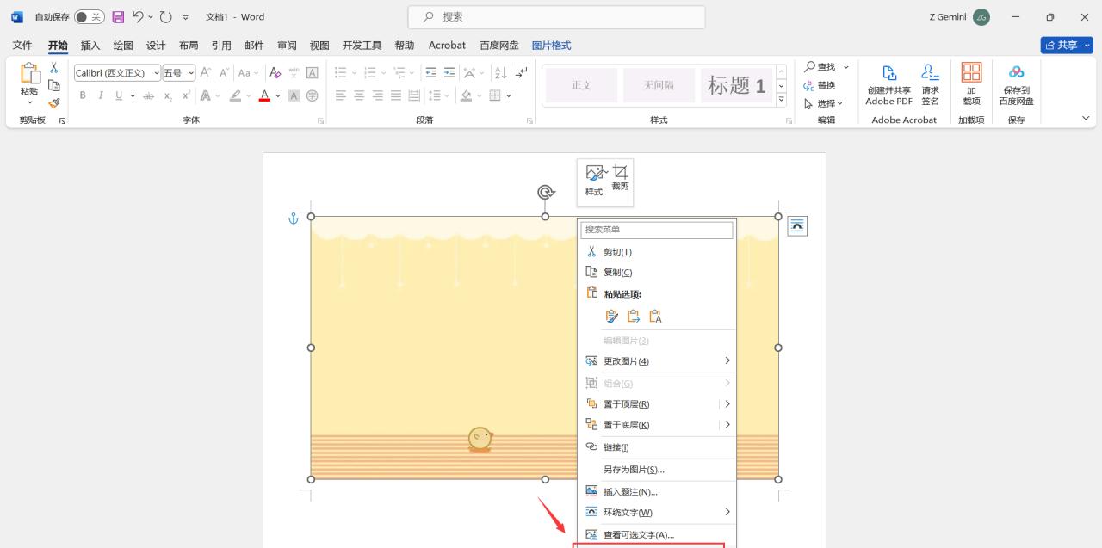This screenshot has height=548, width=1102.
Task: Open the Find dropdown arrow
Action: (846, 67)
